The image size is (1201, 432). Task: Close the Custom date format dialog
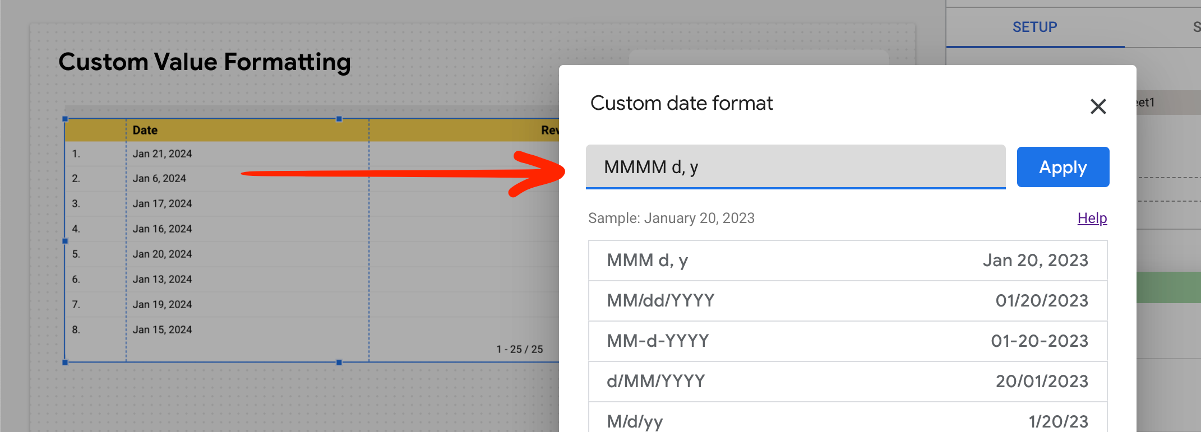[x=1098, y=106]
